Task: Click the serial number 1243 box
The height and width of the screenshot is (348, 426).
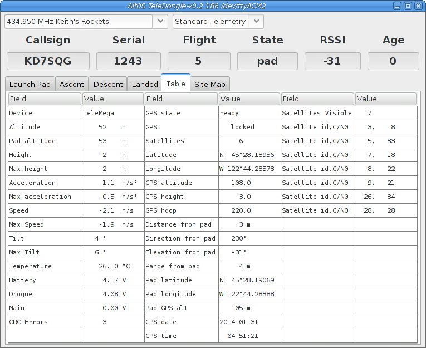Action: pyautogui.click(x=128, y=61)
